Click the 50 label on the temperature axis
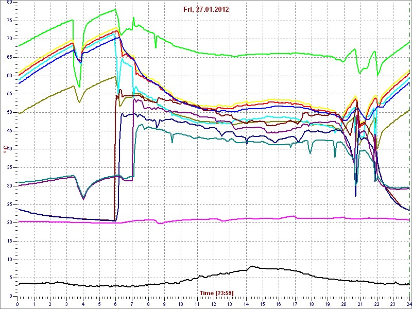Screen dimensions: 412x309 9,112
